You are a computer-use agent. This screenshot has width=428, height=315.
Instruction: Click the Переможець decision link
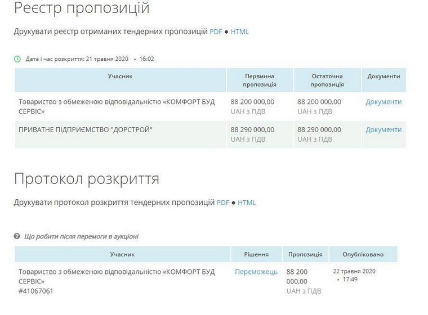click(x=256, y=272)
